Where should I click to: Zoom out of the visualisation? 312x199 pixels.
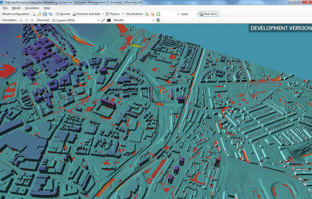(x=152, y=14)
